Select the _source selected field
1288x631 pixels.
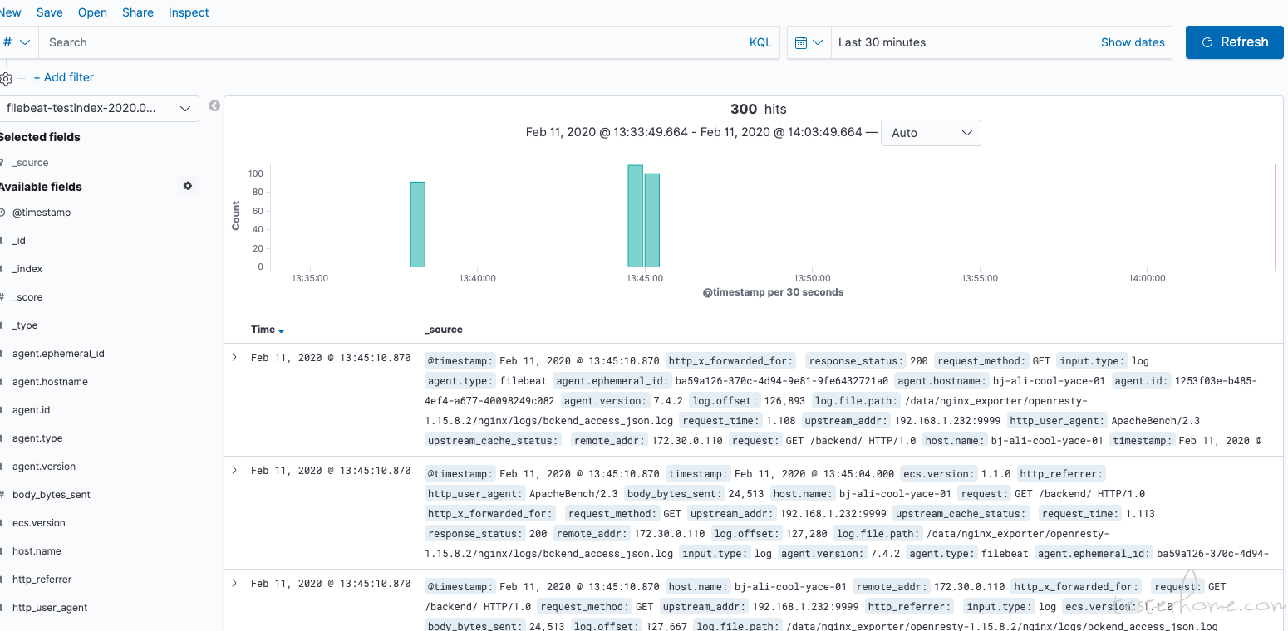31,163
